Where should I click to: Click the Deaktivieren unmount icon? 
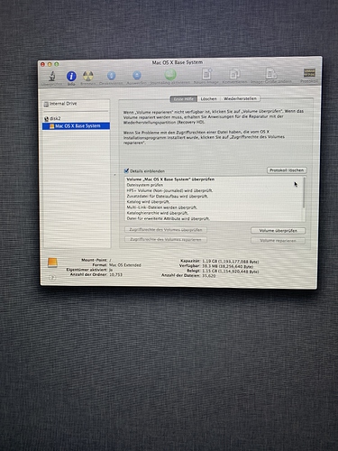pyautogui.click(x=111, y=76)
